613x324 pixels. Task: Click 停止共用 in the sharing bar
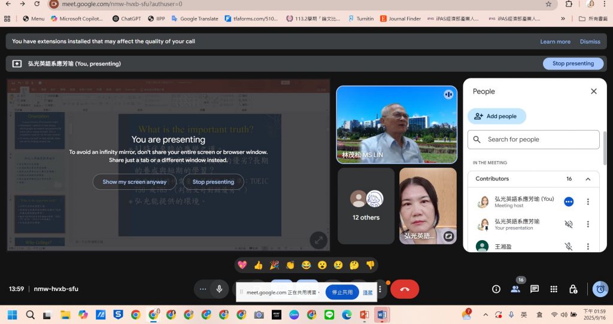[342, 292]
